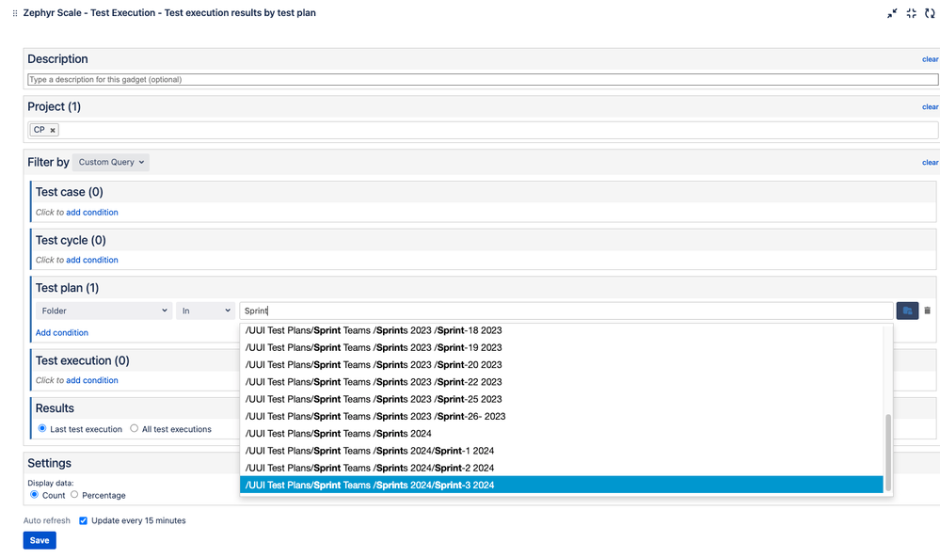Viewport: 940px width, 558px height.
Task: Click add condition under Test case
Action: 92,213
